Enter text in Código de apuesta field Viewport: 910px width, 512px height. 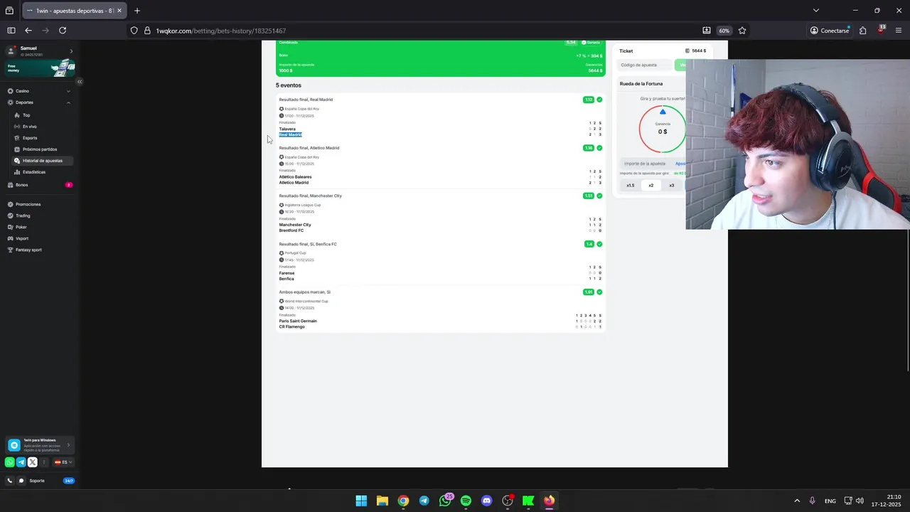pos(645,65)
